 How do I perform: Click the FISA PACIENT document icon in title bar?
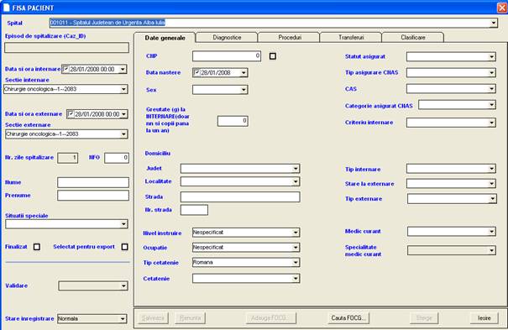click(x=7, y=8)
